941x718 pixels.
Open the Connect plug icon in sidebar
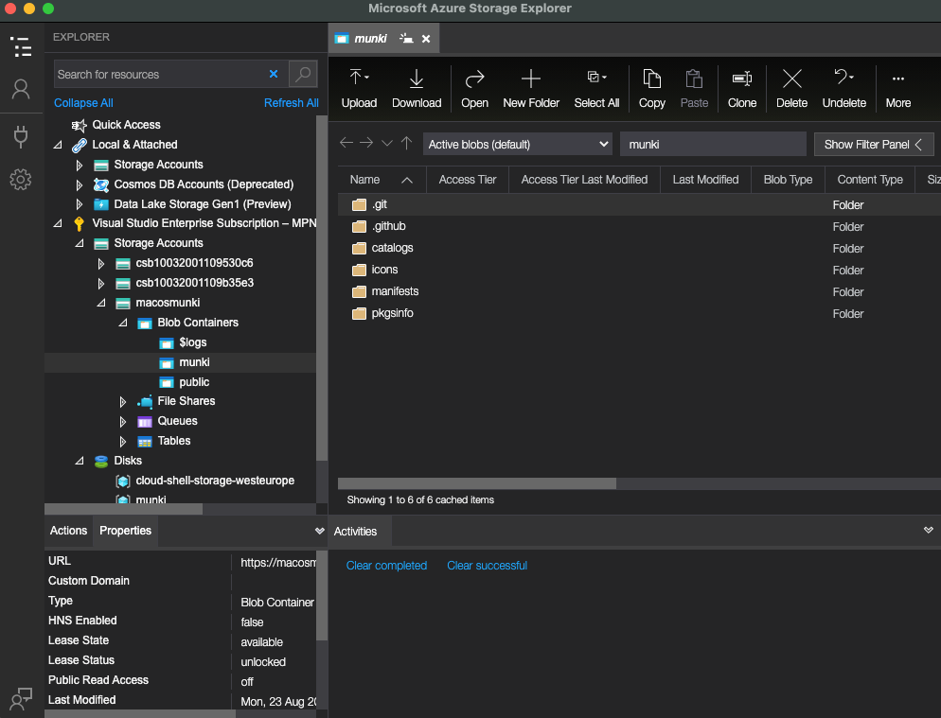[20, 135]
